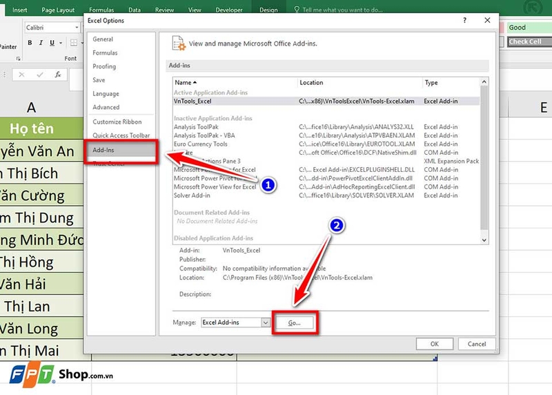Click the add-ins list scroll up arrow
This screenshot has height=395, width=552.
coord(484,81)
